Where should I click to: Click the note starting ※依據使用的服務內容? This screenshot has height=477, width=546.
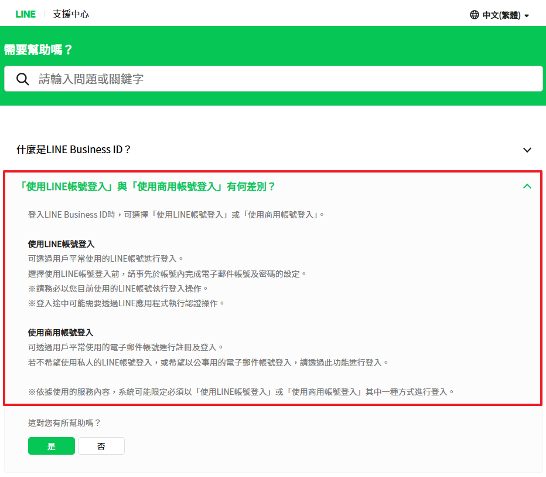[x=241, y=391]
